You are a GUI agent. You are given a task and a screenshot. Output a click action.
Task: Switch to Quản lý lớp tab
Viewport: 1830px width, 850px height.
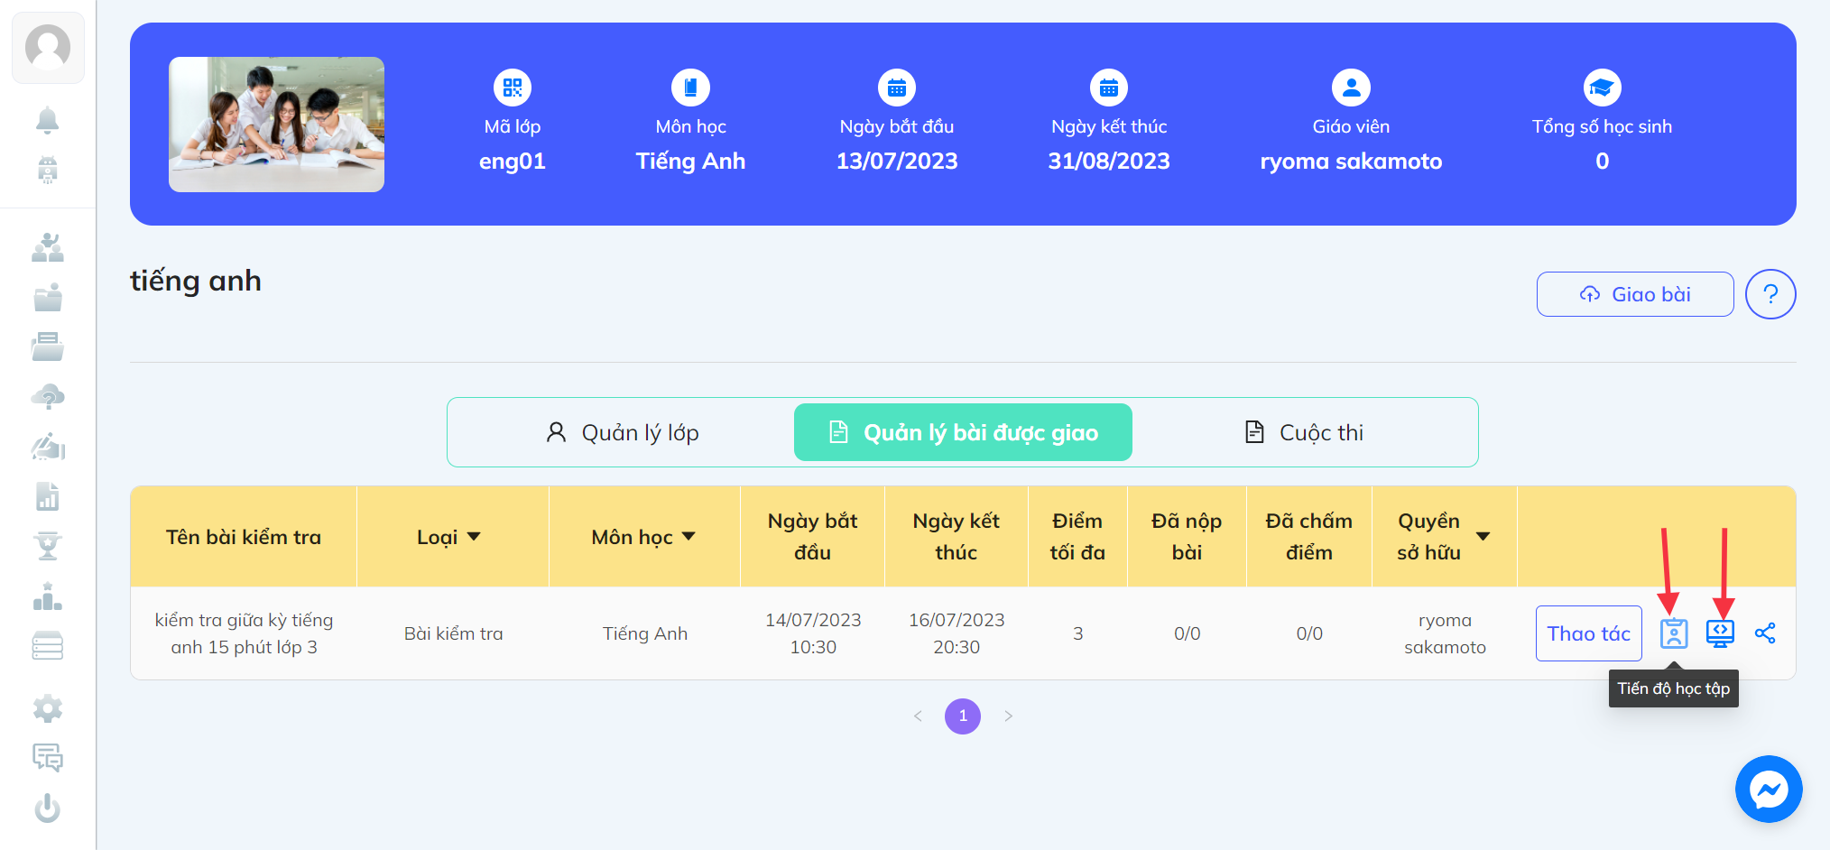coord(623,432)
